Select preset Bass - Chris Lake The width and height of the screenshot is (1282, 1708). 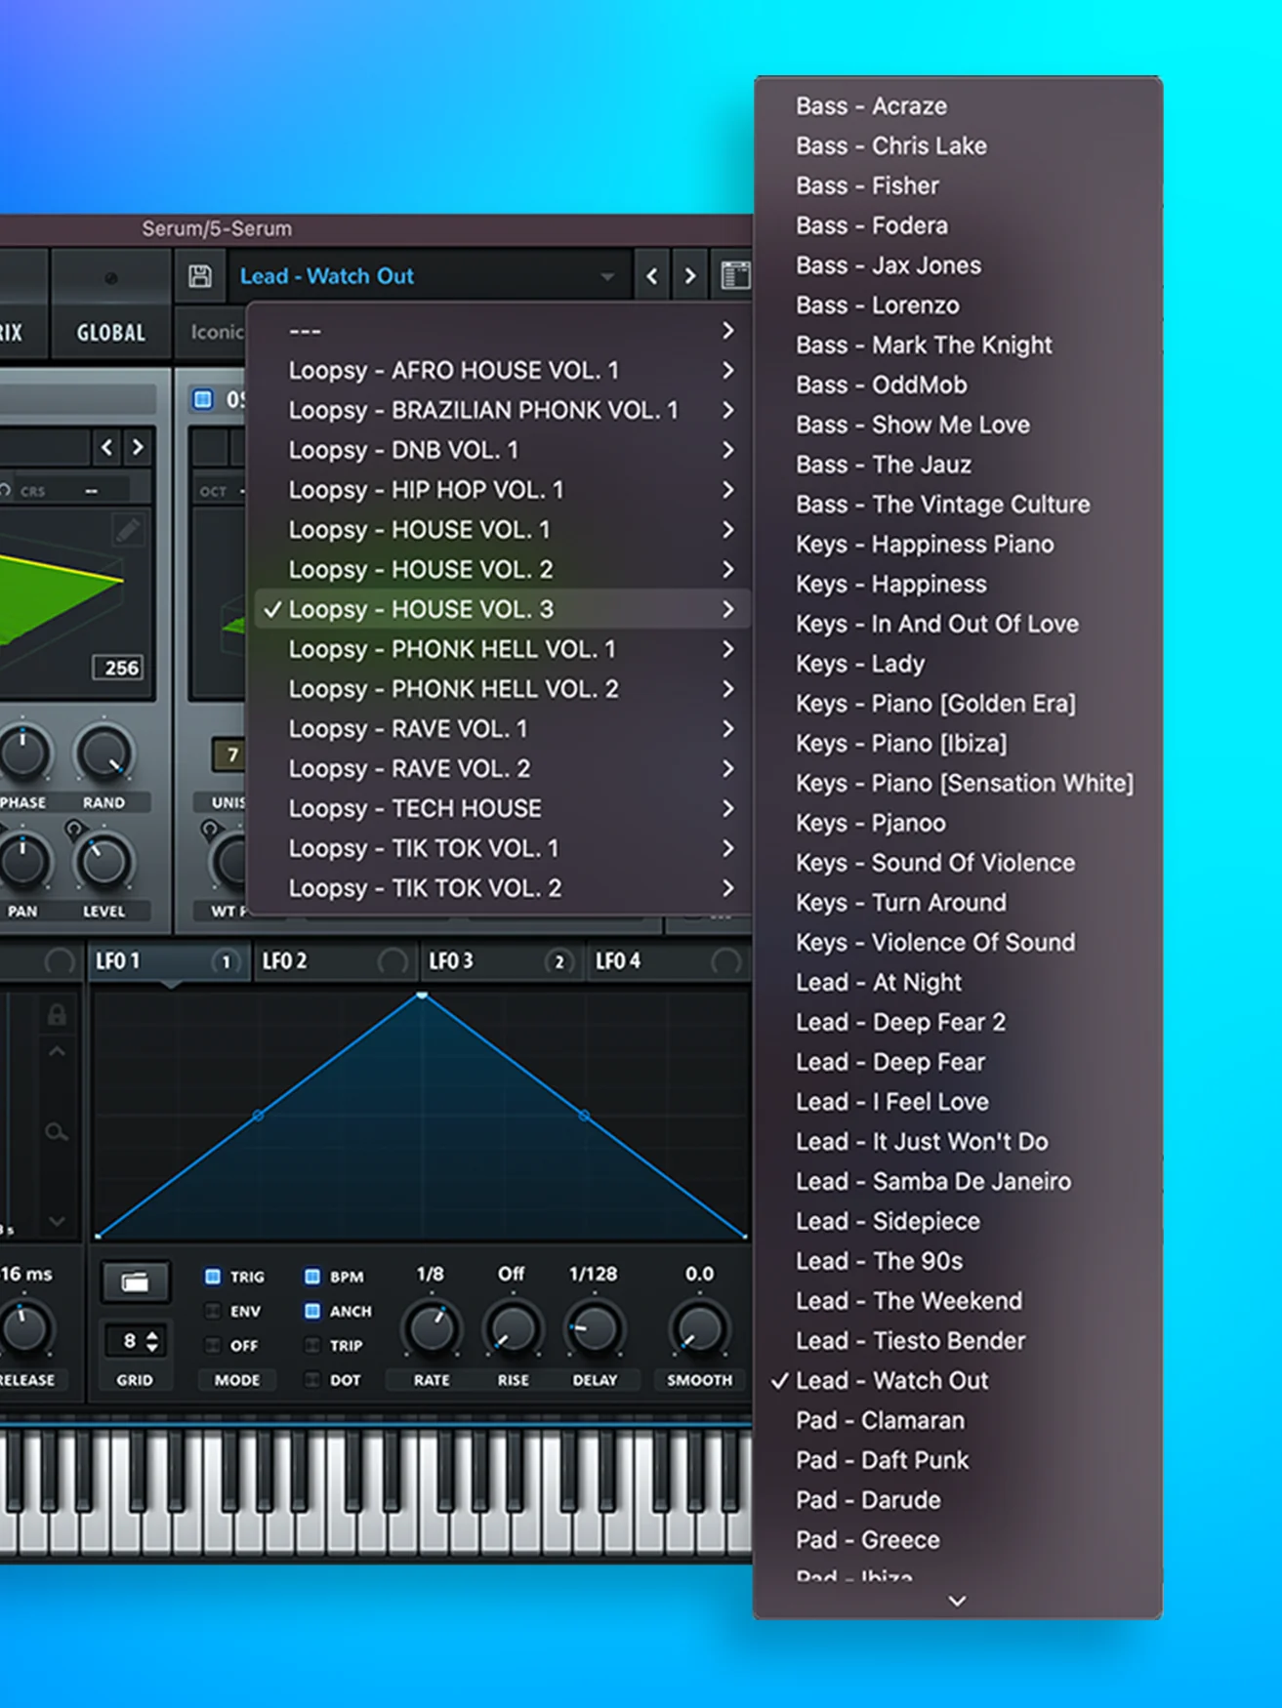click(958, 145)
